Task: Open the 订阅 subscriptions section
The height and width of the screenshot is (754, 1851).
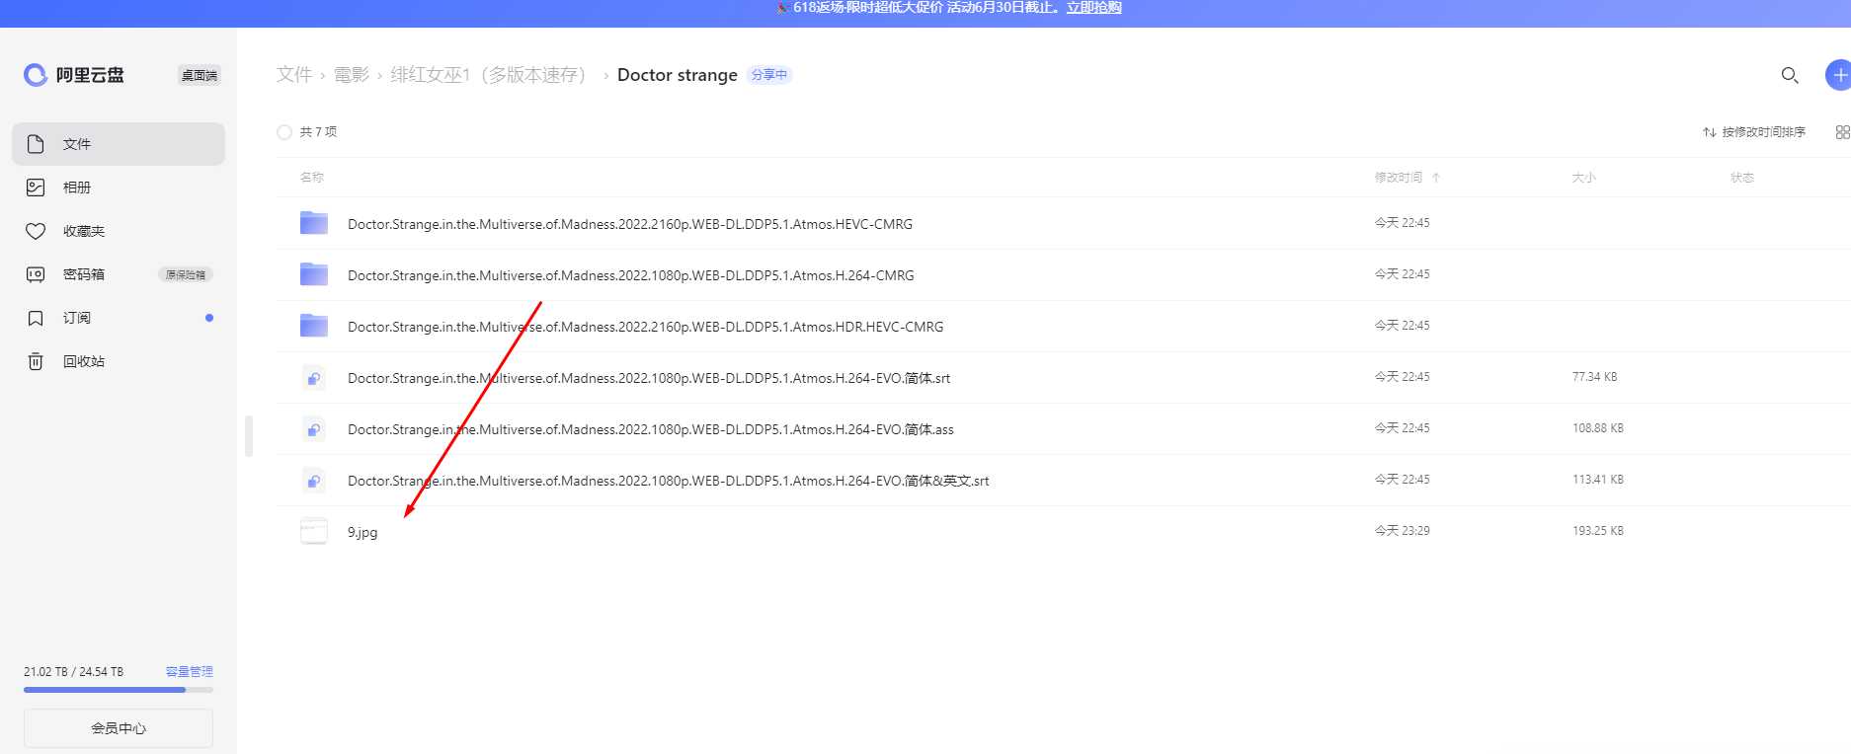Action: coord(119,318)
